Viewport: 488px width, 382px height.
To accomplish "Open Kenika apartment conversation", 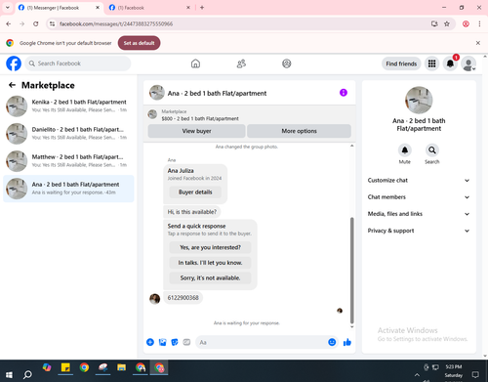I will (68, 106).
